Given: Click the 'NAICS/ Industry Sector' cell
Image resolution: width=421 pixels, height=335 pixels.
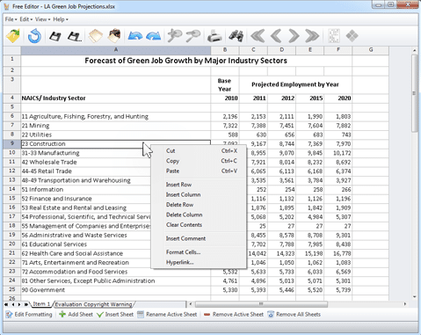Looking at the screenshot, I should pos(116,98).
